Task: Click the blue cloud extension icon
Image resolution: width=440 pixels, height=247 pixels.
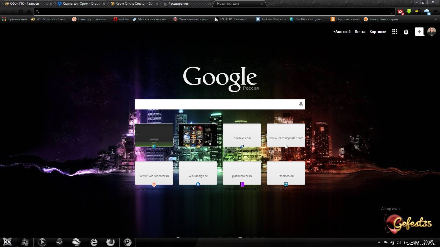Action: click(427, 12)
